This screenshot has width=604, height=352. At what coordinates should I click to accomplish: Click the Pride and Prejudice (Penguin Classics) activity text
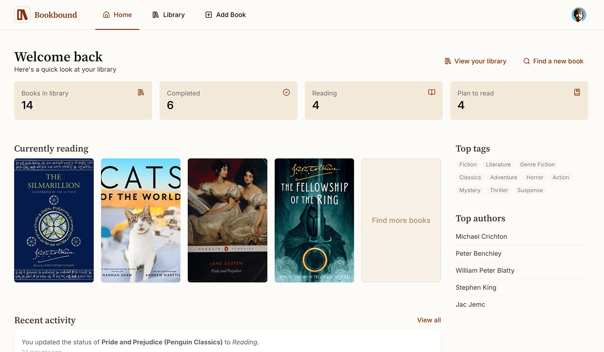pos(162,342)
